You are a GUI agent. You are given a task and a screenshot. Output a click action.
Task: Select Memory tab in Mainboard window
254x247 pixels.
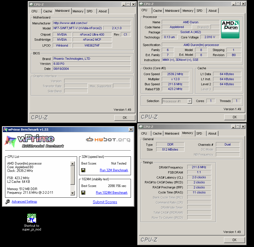coord(78,11)
